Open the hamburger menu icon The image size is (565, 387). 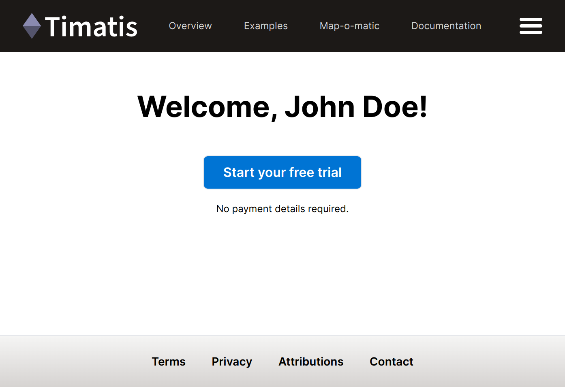[531, 26]
